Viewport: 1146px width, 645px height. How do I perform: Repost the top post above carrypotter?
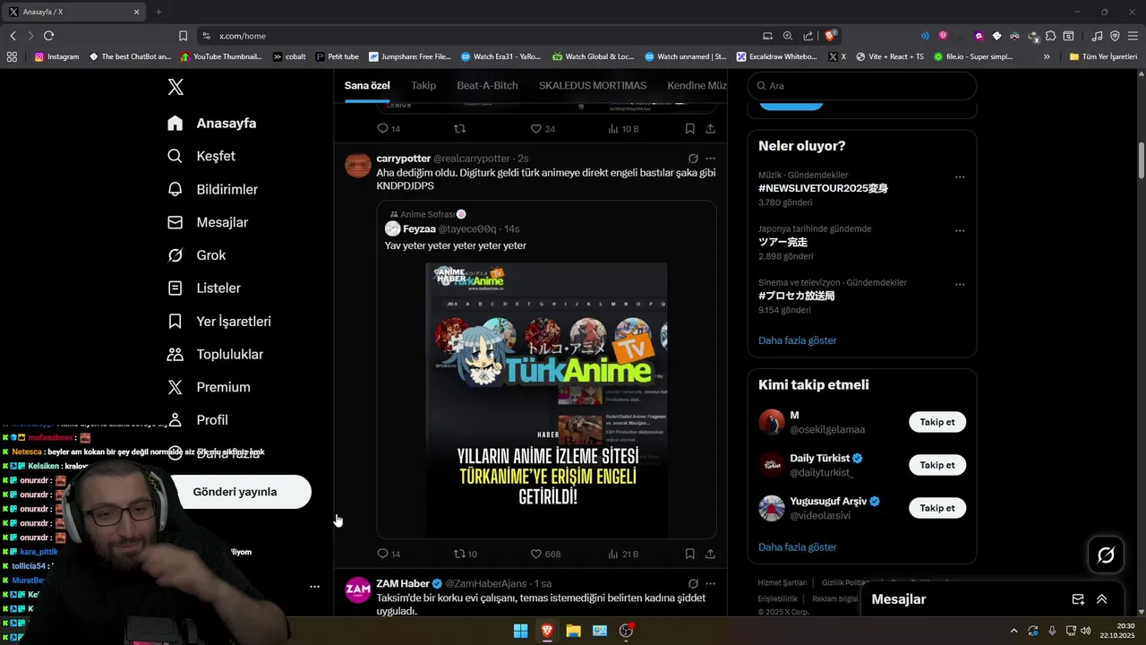[460, 129]
